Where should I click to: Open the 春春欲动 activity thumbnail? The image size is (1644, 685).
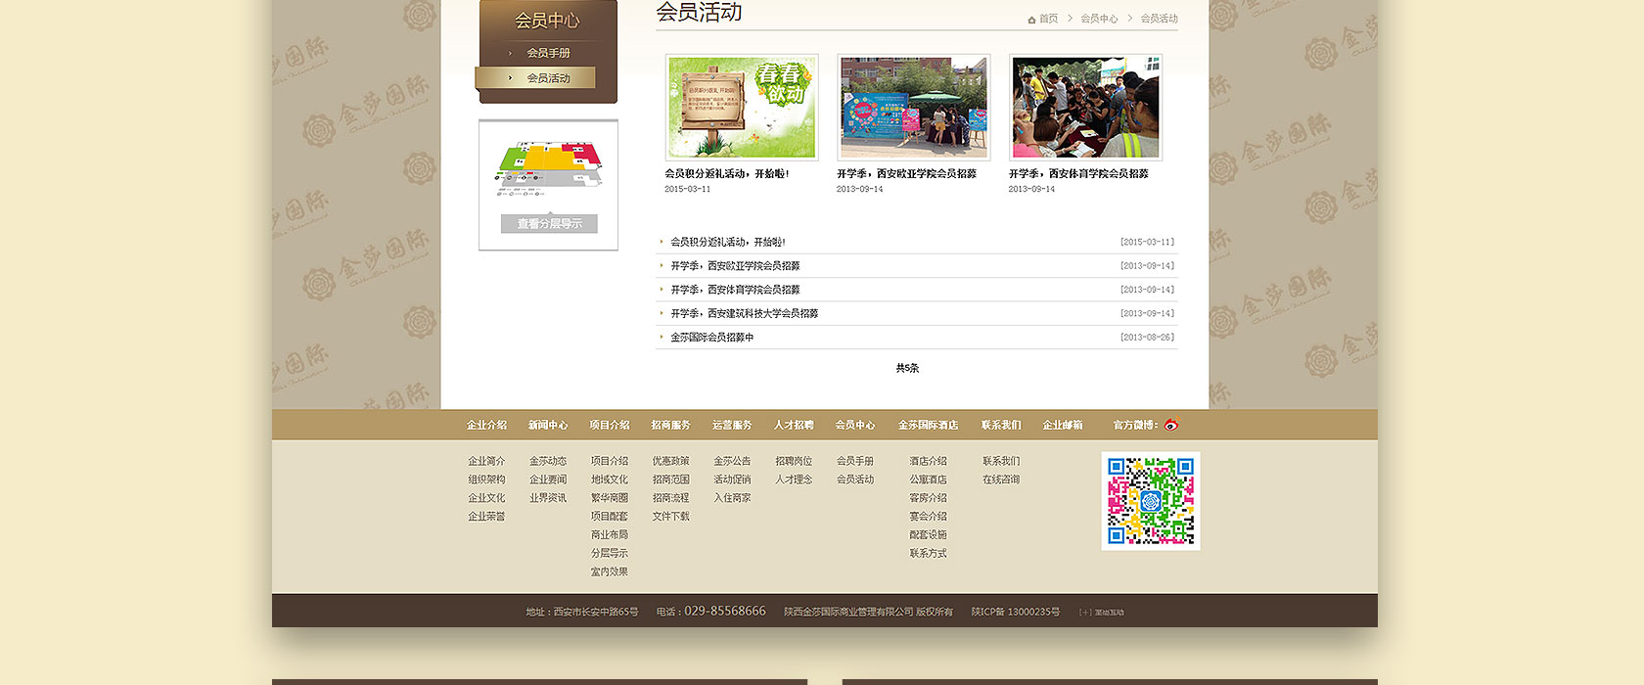(742, 107)
